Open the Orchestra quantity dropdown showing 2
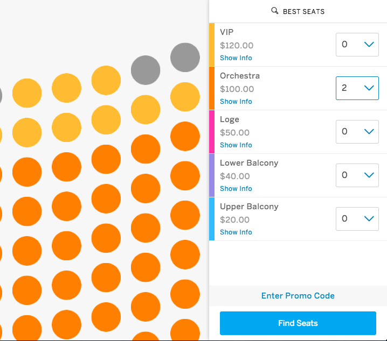This screenshot has height=341, width=387. click(357, 88)
